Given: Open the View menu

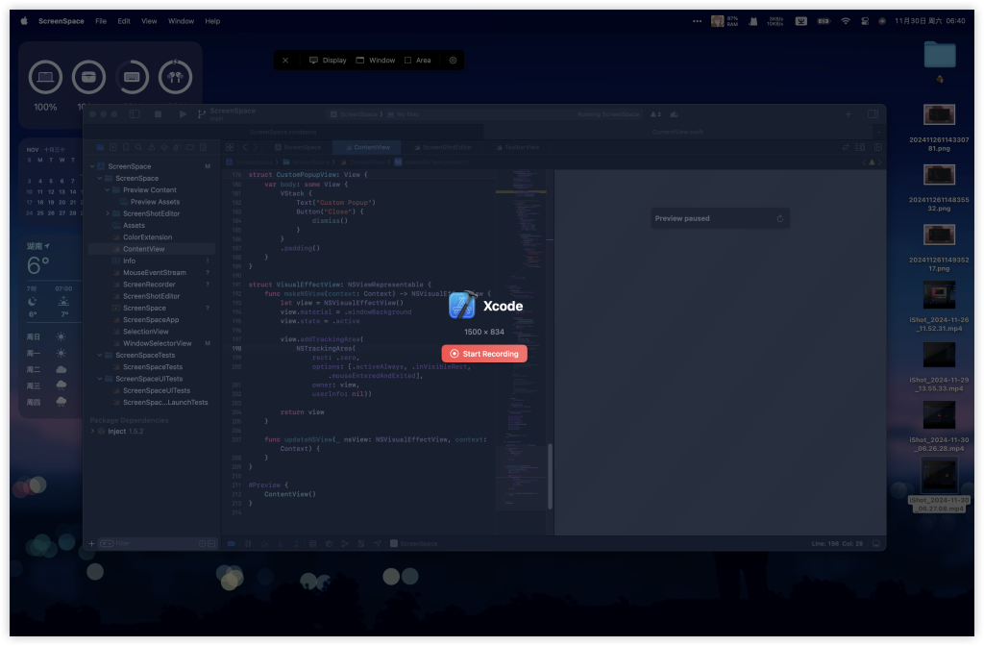Looking at the screenshot, I should (x=149, y=20).
